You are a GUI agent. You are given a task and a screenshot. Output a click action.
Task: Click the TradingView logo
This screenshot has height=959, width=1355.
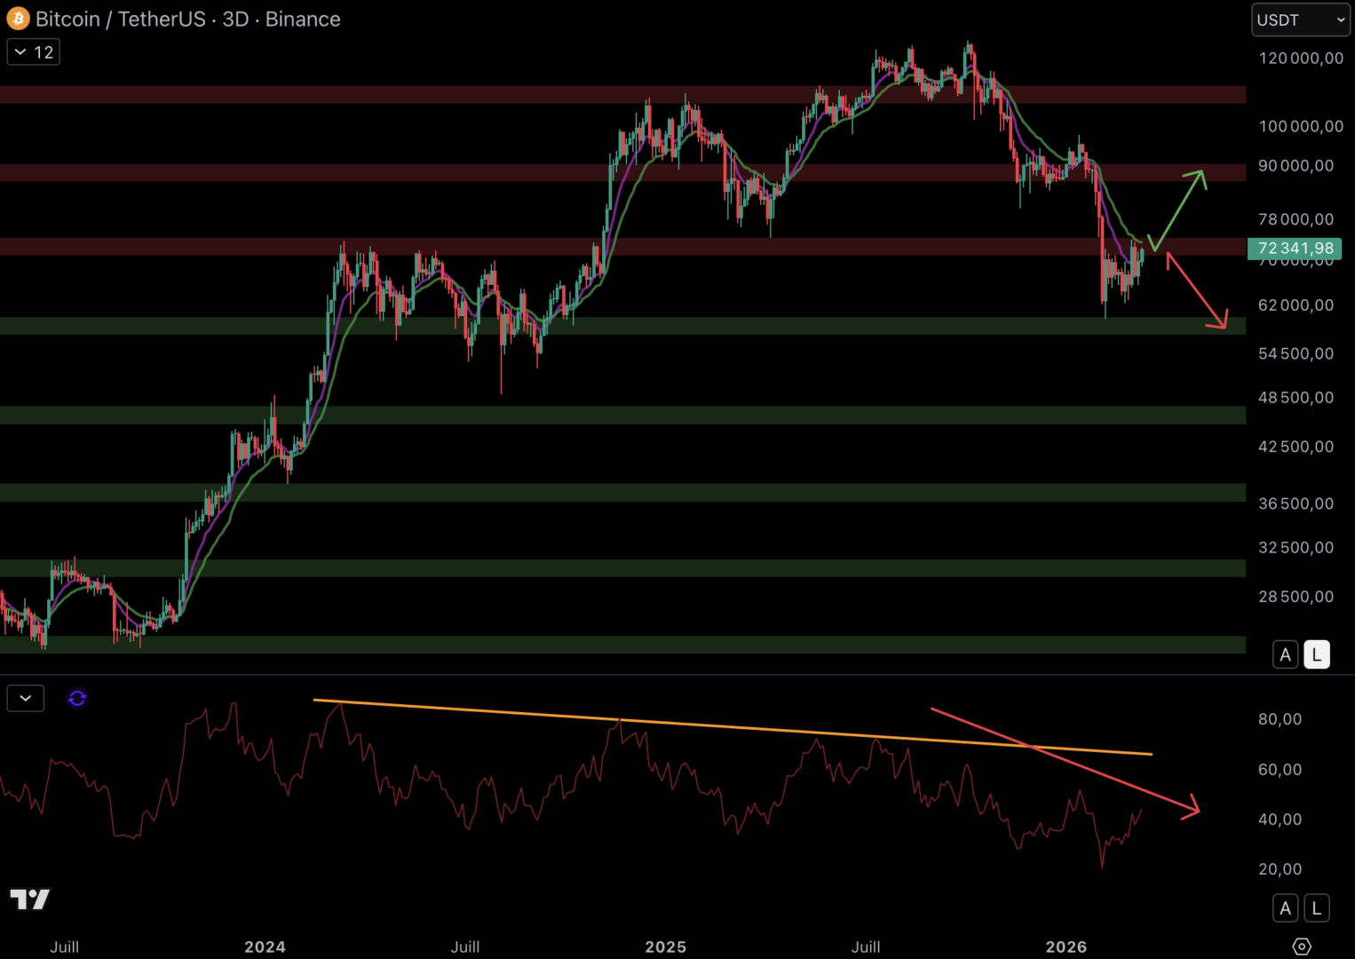(x=29, y=900)
